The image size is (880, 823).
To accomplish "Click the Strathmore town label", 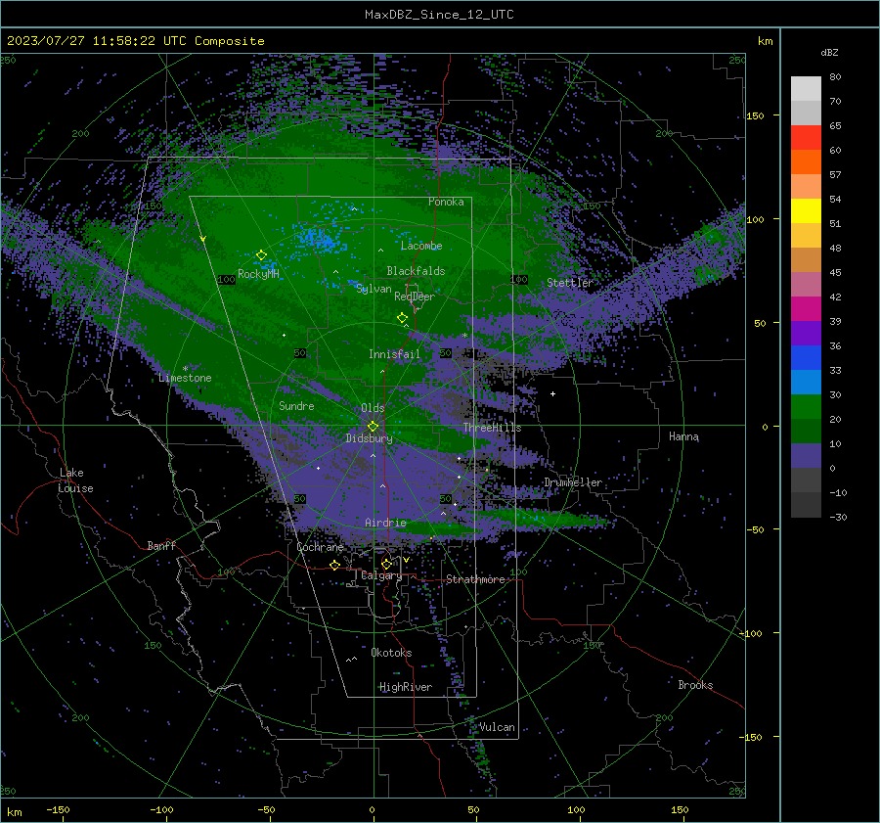I will click(x=475, y=579).
